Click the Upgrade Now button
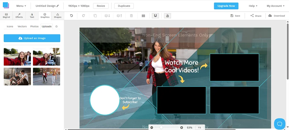The height and width of the screenshot is (130, 289). coord(226,6)
